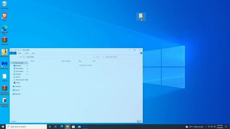
Task: Open Videos in the navigation pane
Action: coord(18,83)
